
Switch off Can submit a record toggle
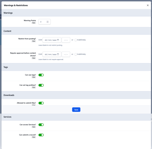pos(41,135)
